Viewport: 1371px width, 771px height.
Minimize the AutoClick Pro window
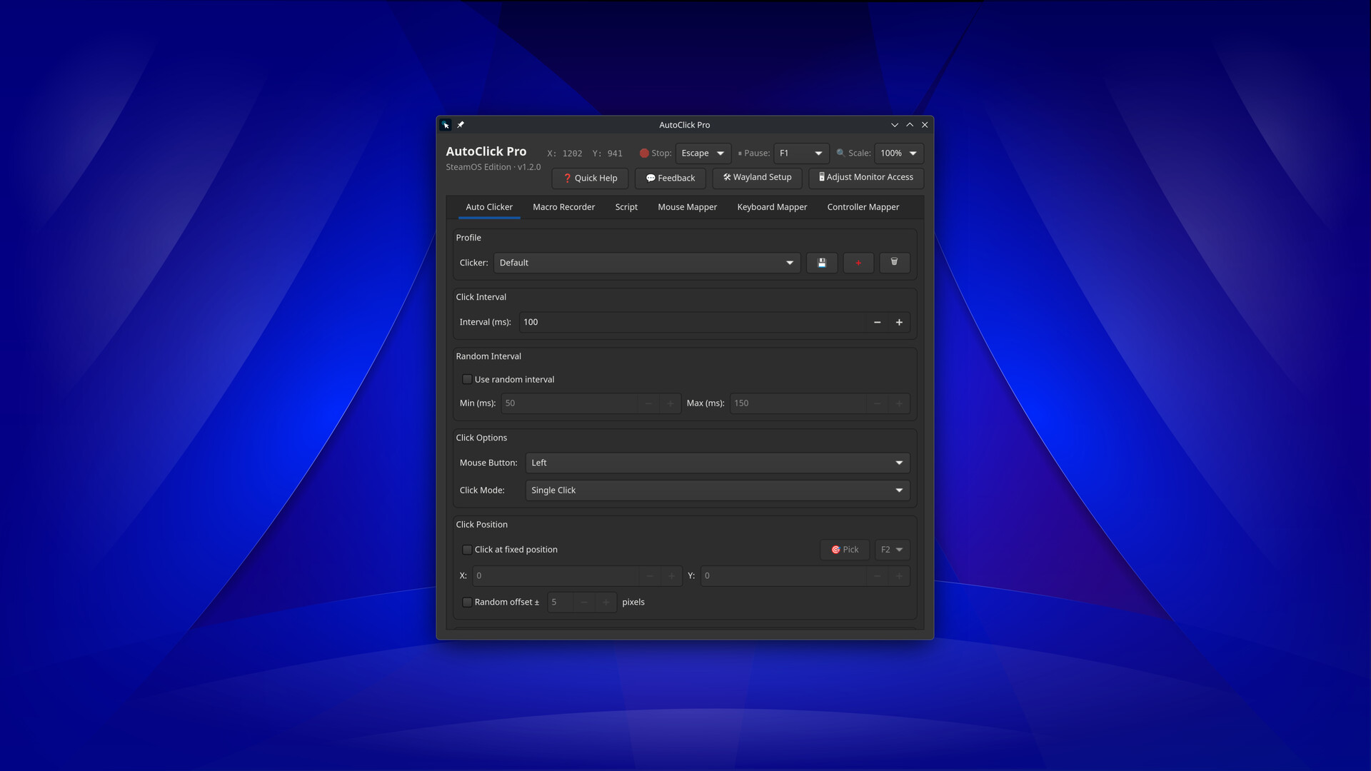point(895,125)
